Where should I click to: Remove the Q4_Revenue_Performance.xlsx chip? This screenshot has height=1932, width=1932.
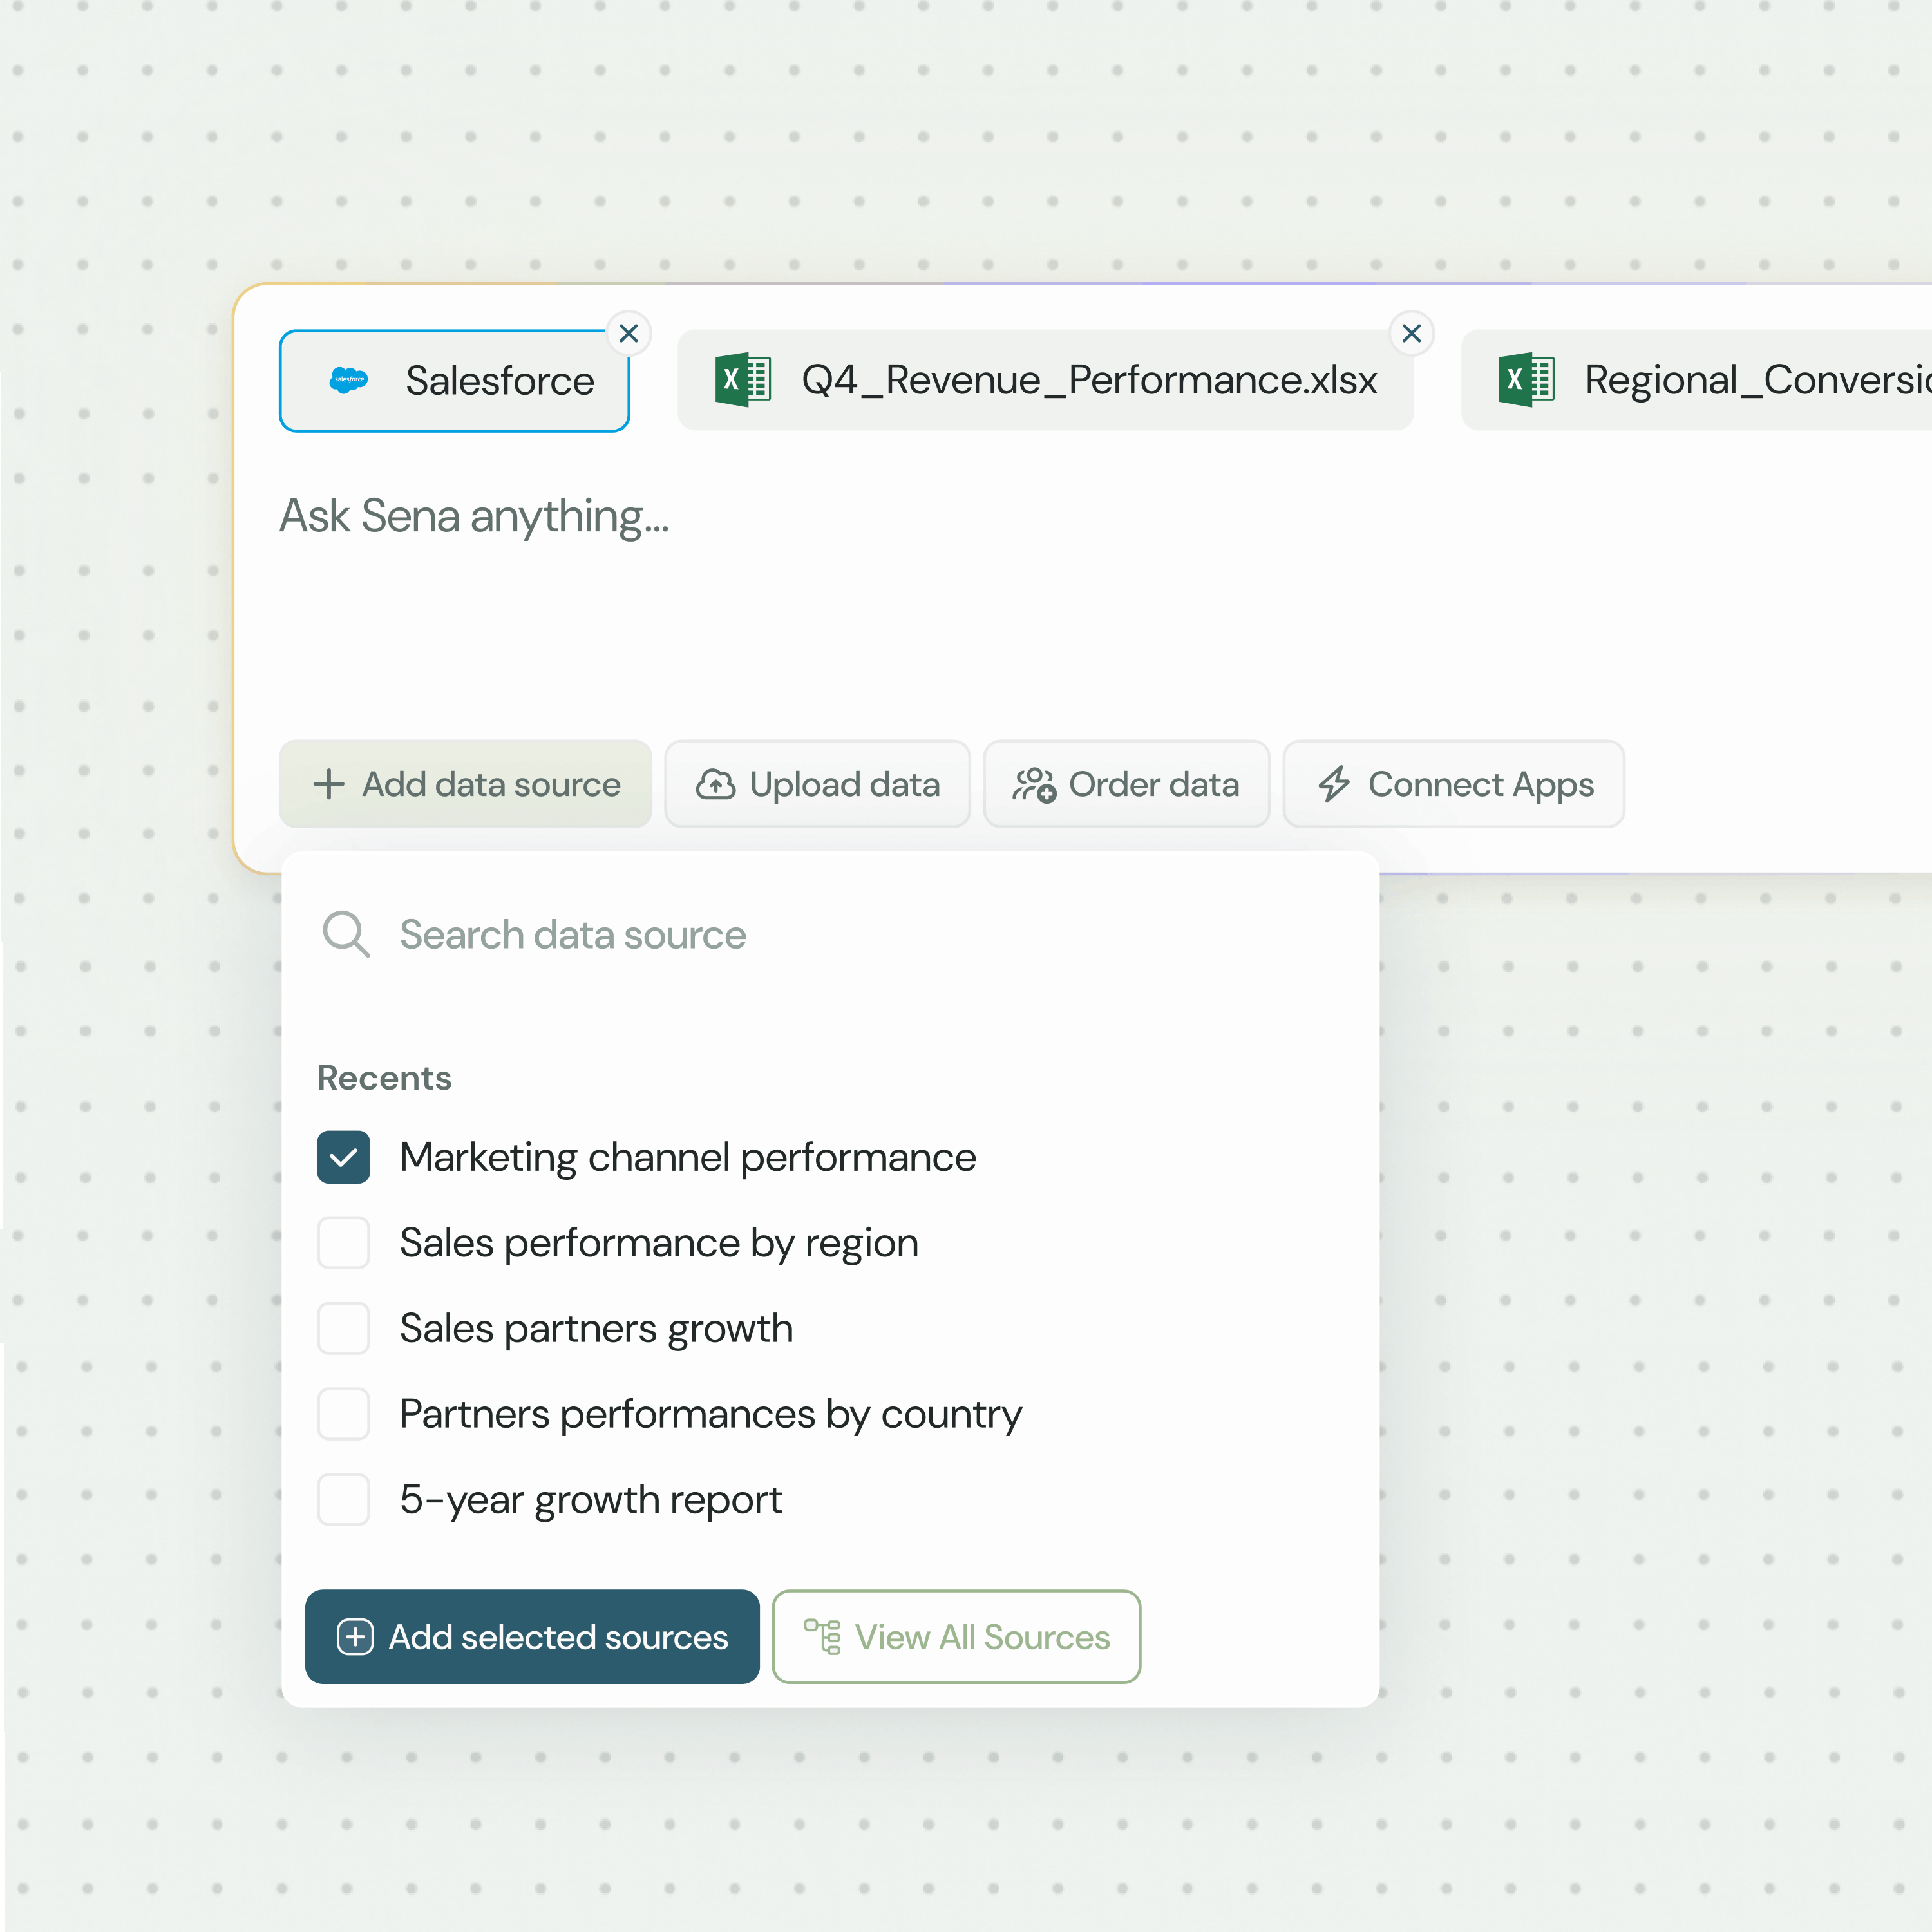tap(1411, 333)
